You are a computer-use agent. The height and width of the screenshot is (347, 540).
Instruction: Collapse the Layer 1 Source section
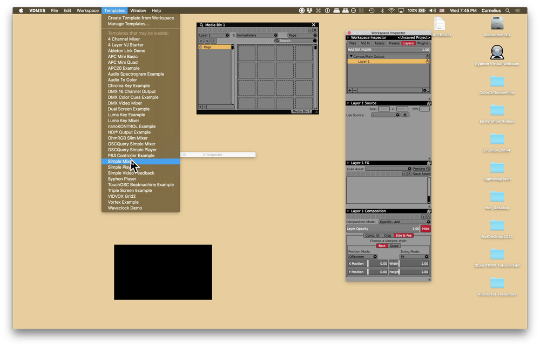click(x=348, y=103)
